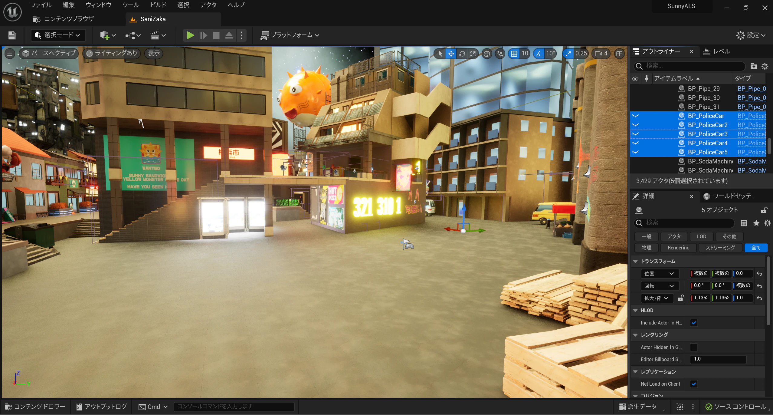
Task: Open the パースペクティブ view mode menu
Action: pyautogui.click(x=49, y=53)
